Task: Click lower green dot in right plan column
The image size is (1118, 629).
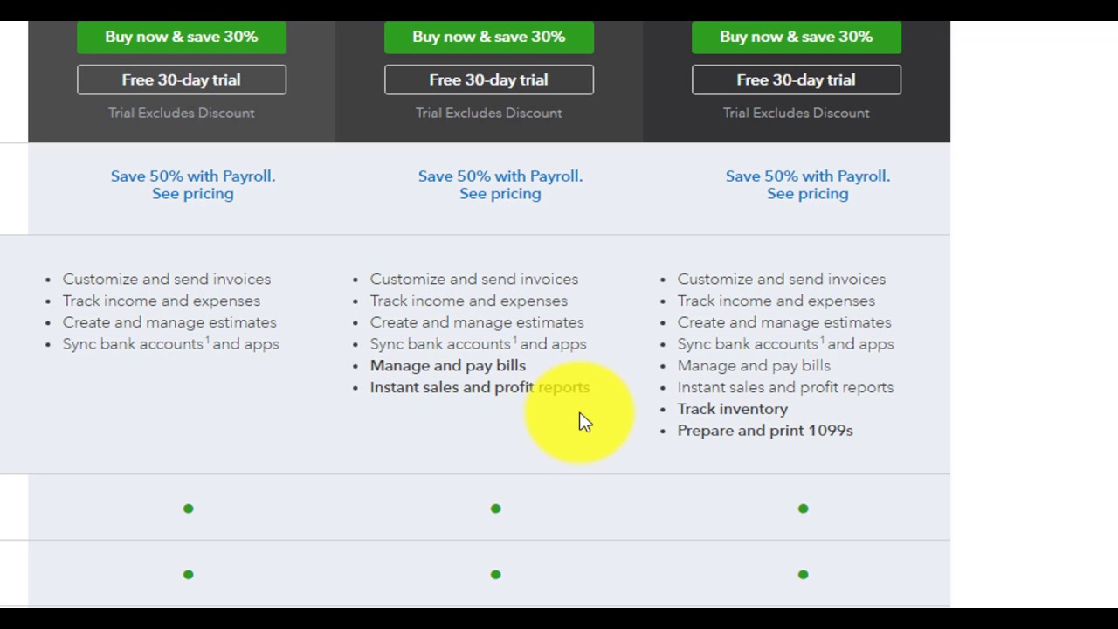Action: 803,575
